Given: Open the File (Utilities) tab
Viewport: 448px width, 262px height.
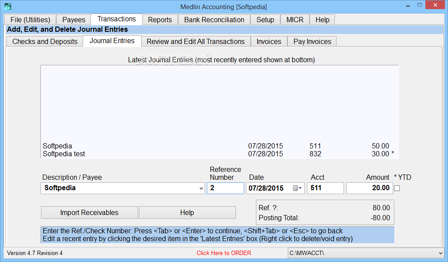Looking at the screenshot, I should [30, 20].
